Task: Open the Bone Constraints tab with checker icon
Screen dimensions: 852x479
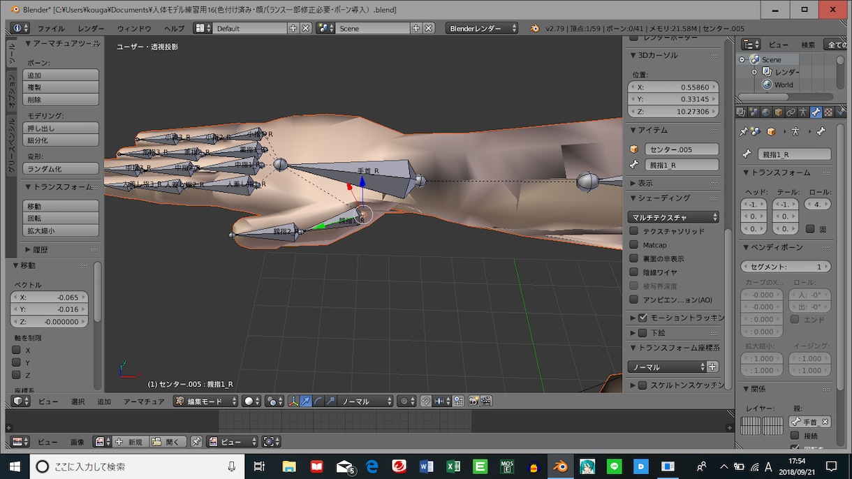Action: tap(828, 112)
